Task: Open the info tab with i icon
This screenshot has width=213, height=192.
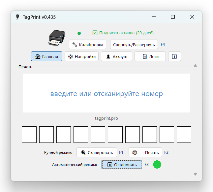Action: 174,56
